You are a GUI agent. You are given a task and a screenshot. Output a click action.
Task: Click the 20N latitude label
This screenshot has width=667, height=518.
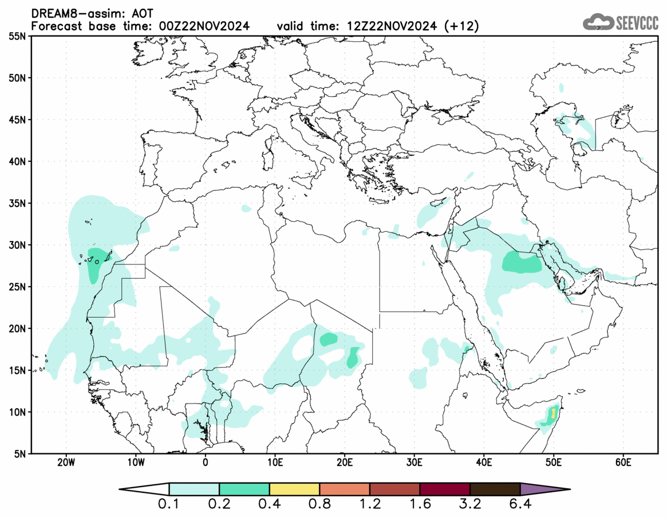coord(17,329)
